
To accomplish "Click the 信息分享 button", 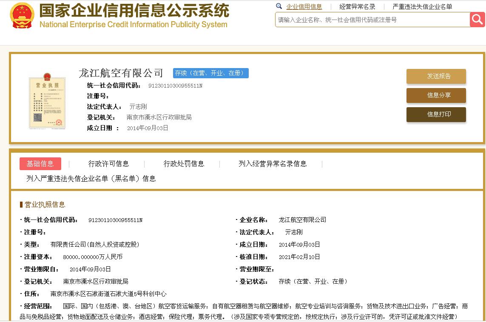I will point(436,95).
